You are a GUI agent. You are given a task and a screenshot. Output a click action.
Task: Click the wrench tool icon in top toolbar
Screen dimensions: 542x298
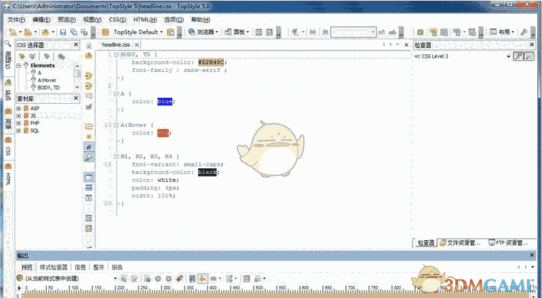[x=524, y=32]
